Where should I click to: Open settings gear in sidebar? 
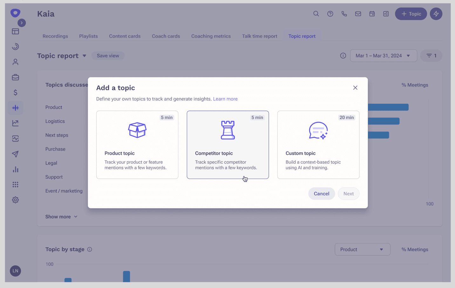point(15,200)
